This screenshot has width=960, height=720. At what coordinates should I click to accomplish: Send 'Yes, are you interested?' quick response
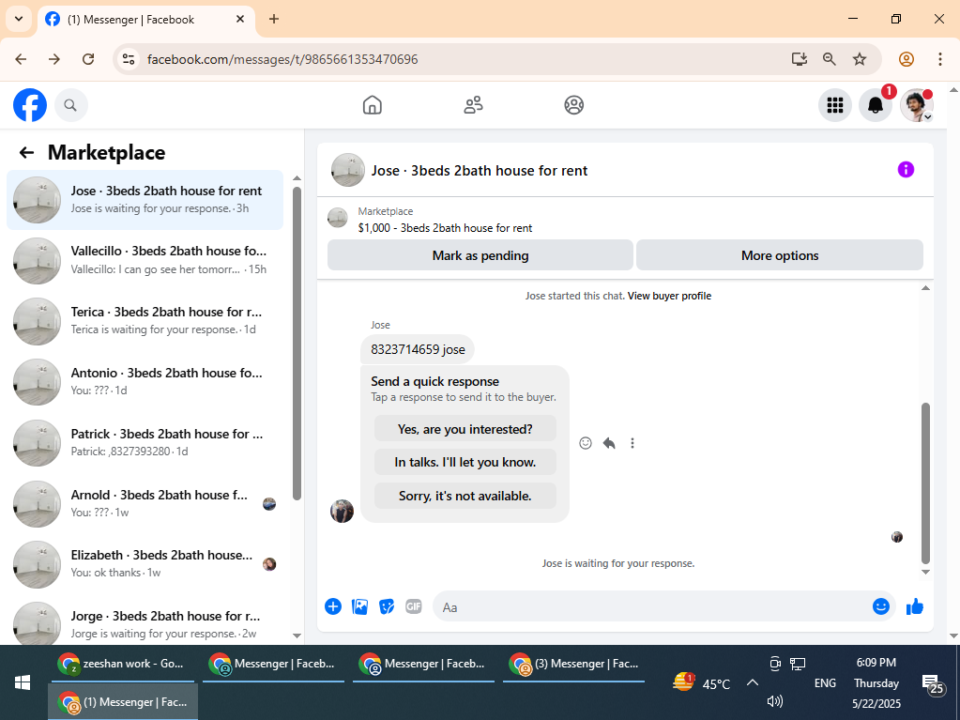click(465, 429)
